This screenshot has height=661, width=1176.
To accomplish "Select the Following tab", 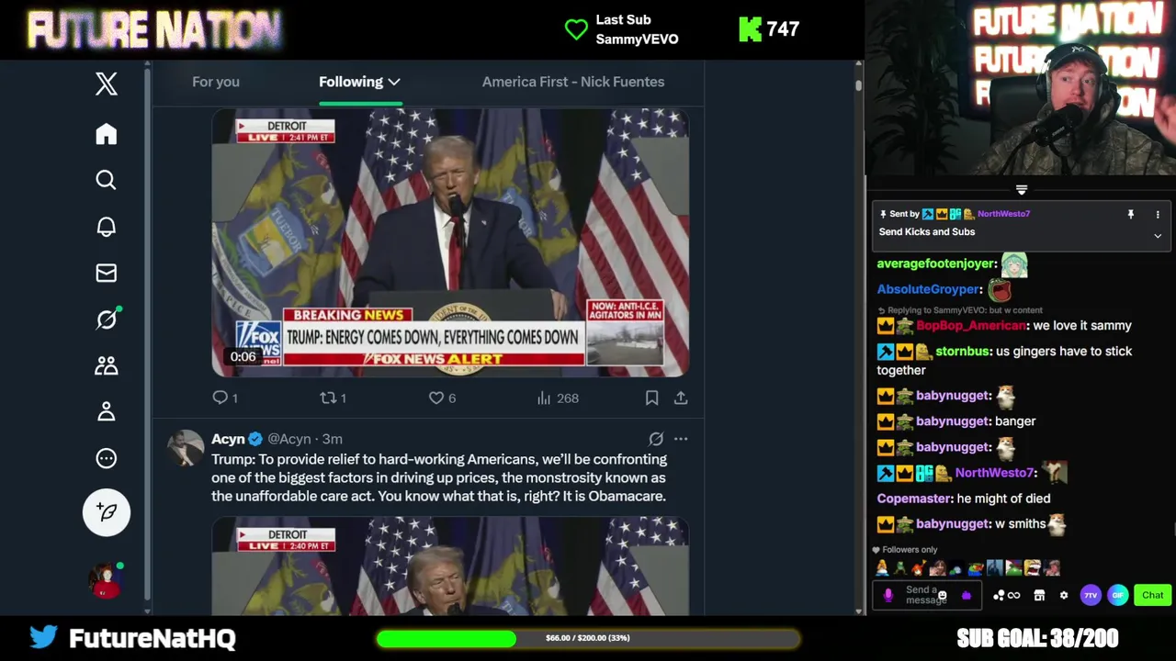I will [351, 82].
